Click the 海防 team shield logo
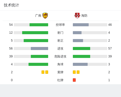121x97 pixels. (x=77, y=16)
